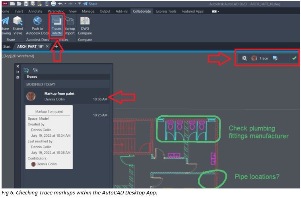Click the Traces header in the palette
Screen dimensions: 301x198
click(67, 77)
